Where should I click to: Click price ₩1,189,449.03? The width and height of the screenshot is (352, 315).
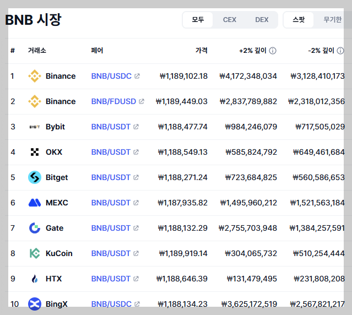181,101
